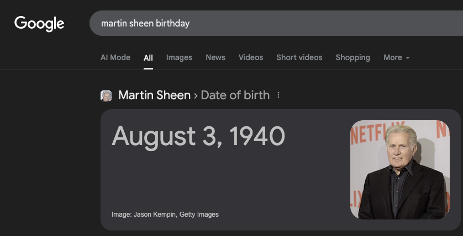Open the Martin Sheen heading link

point(154,95)
